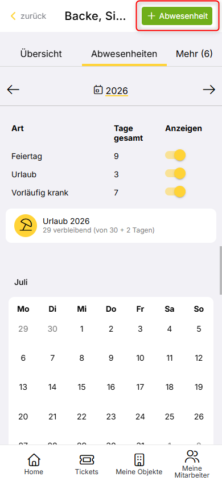The height and width of the screenshot is (481, 222).
Task: Expand the Mehr (6) tab menu
Action: pos(194,54)
